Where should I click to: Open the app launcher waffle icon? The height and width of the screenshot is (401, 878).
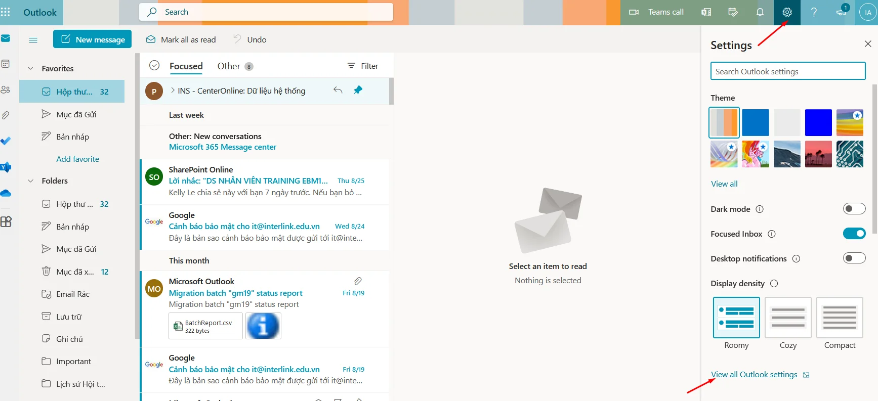5,12
